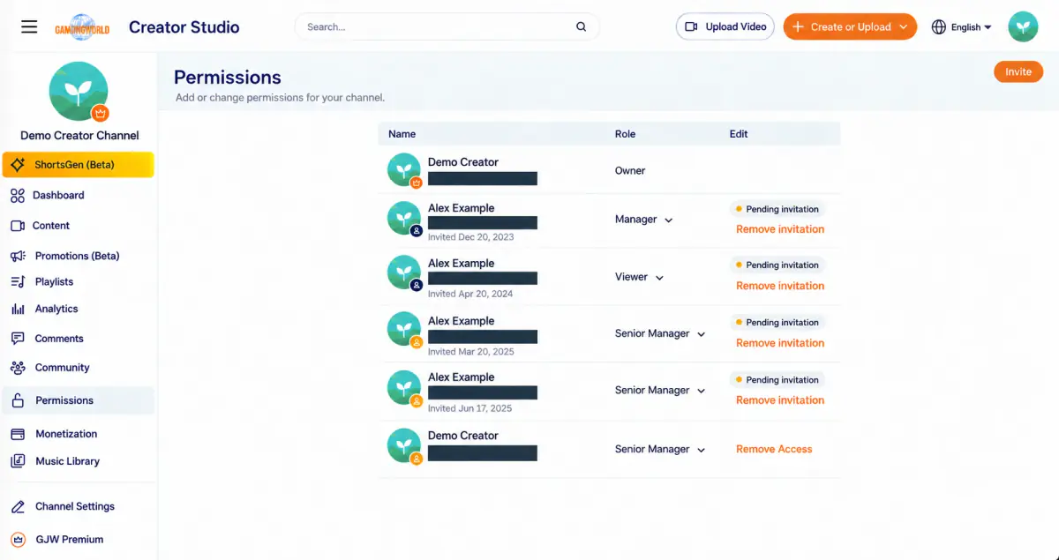Viewport: 1059px width, 560px height.
Task: Open Monetization in the sidebar
Action: point(66,434)
